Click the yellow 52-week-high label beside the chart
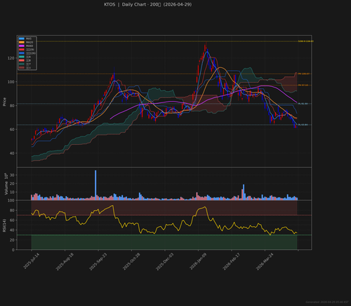351x306 pixels. [306, 41]
